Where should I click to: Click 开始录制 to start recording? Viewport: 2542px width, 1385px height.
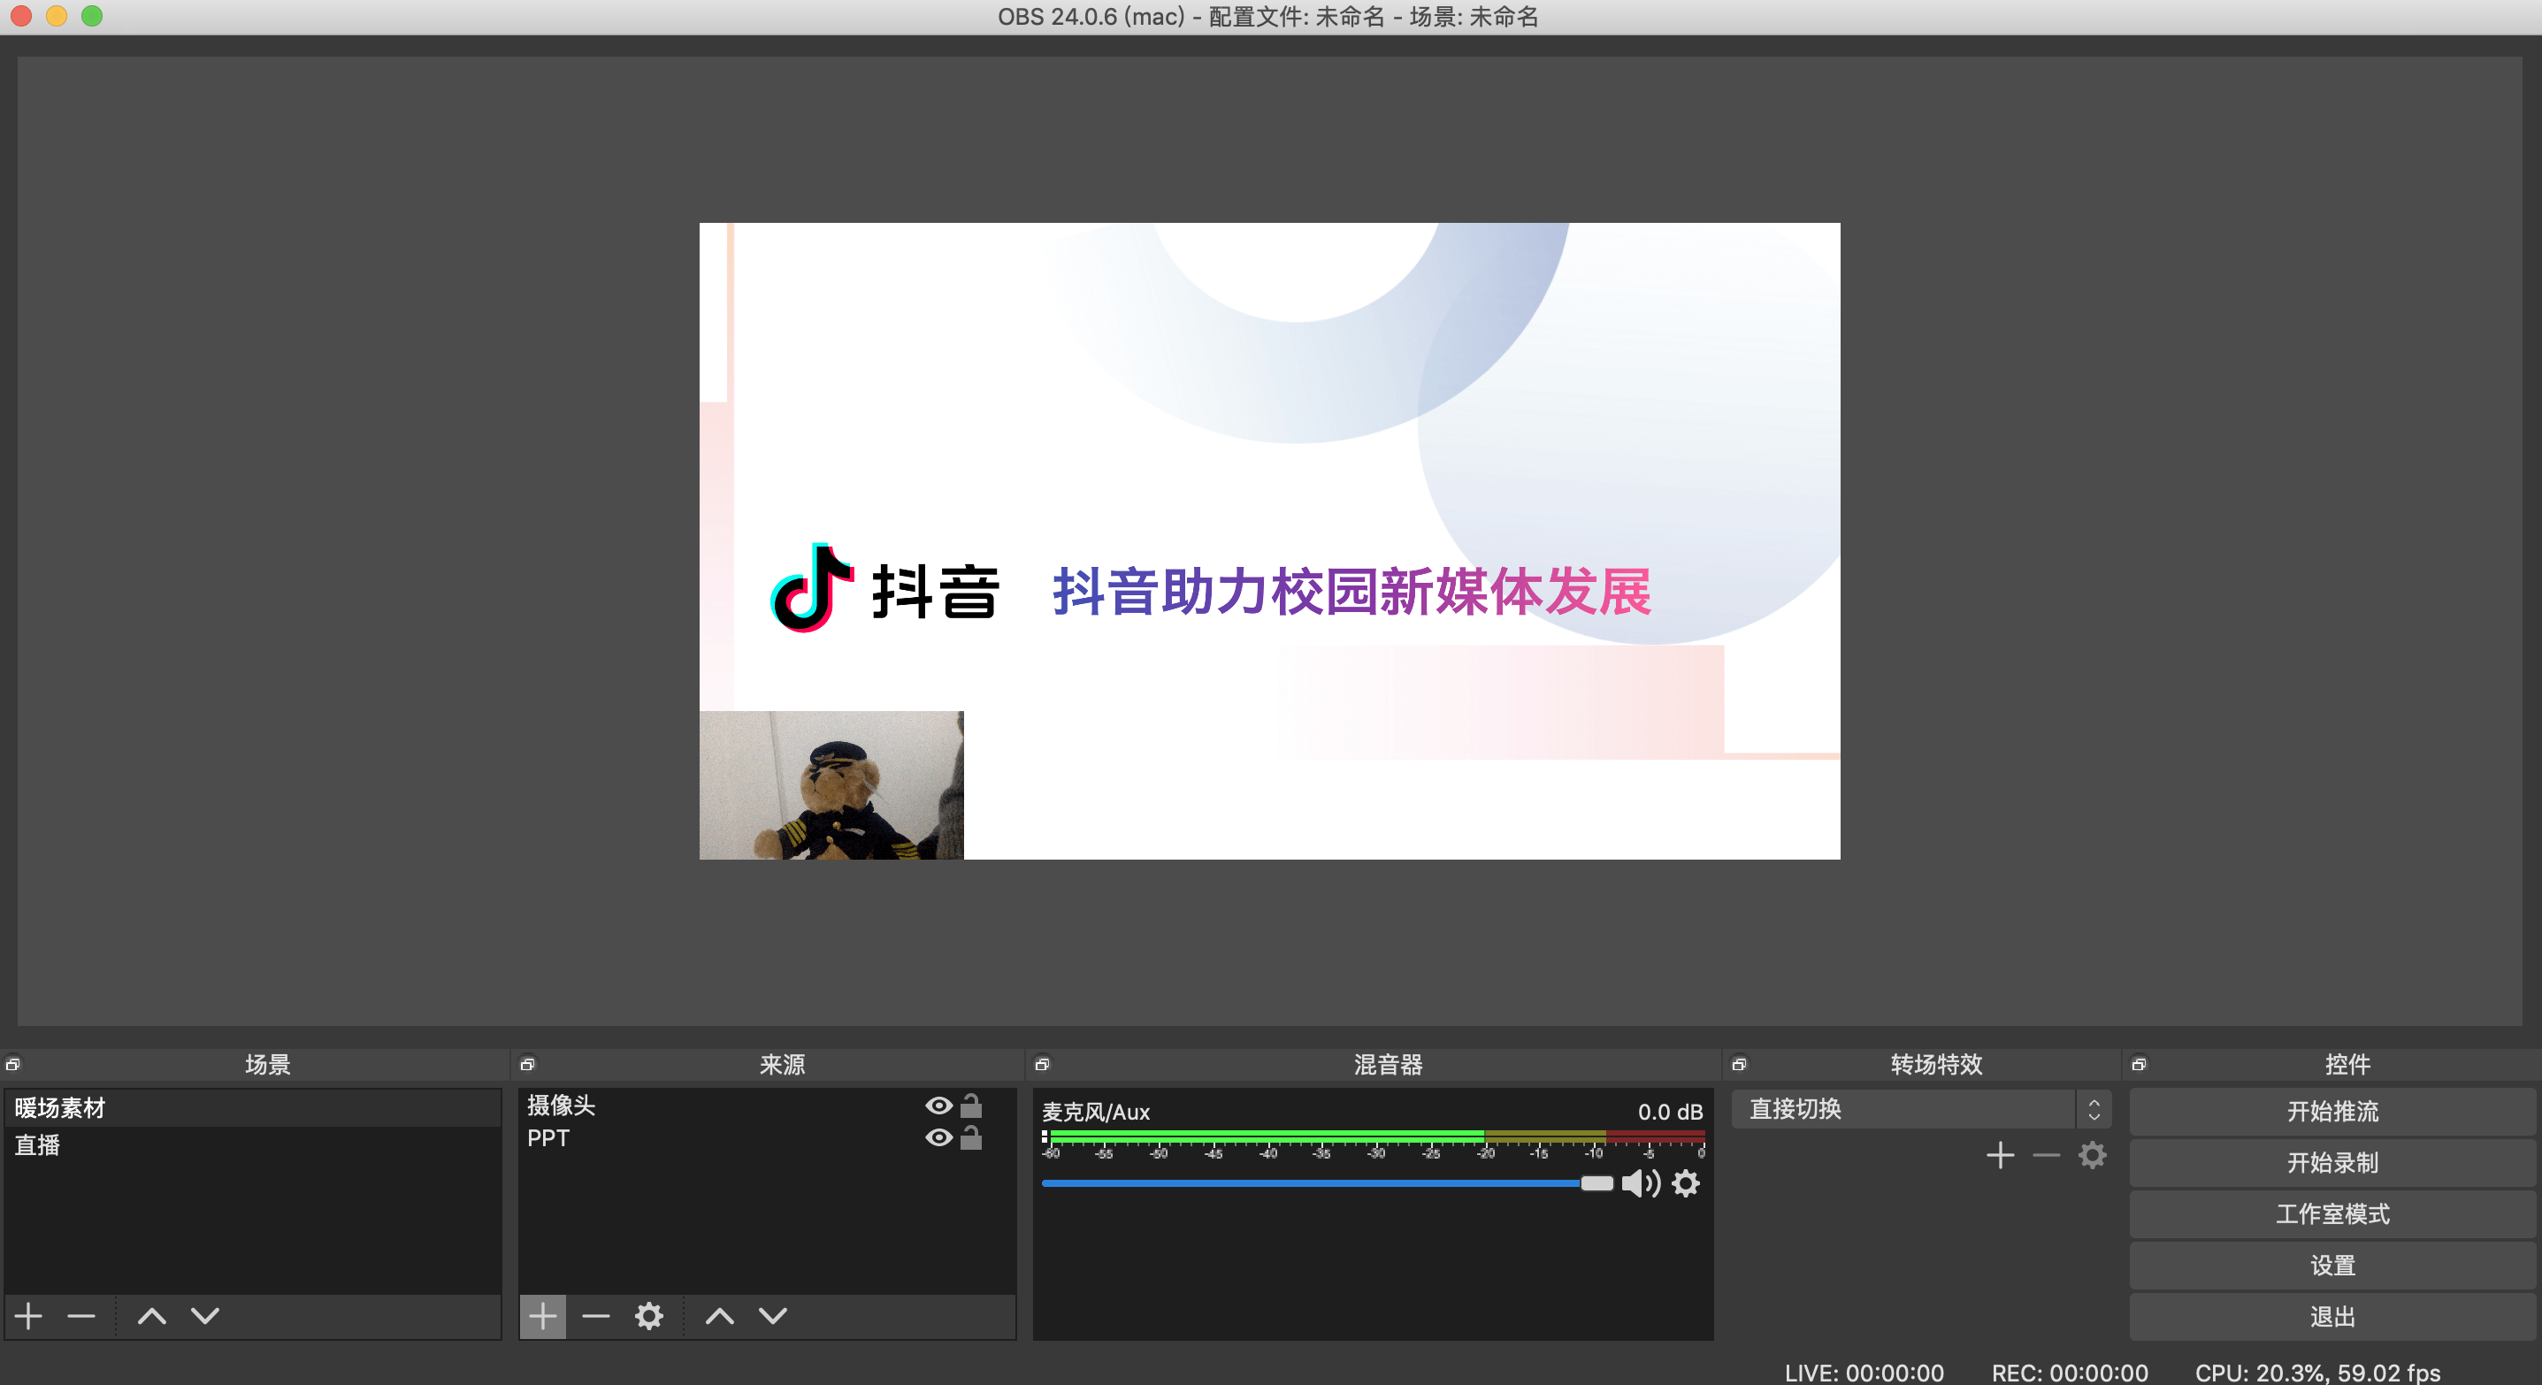2331,1163
